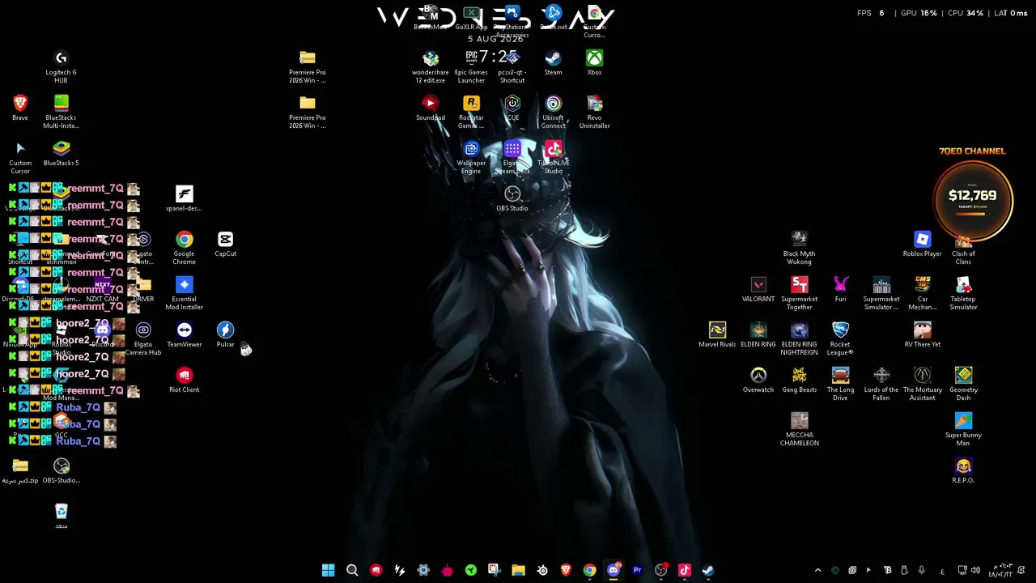Open the Super Bunny Man shortcut

(963, 421)
